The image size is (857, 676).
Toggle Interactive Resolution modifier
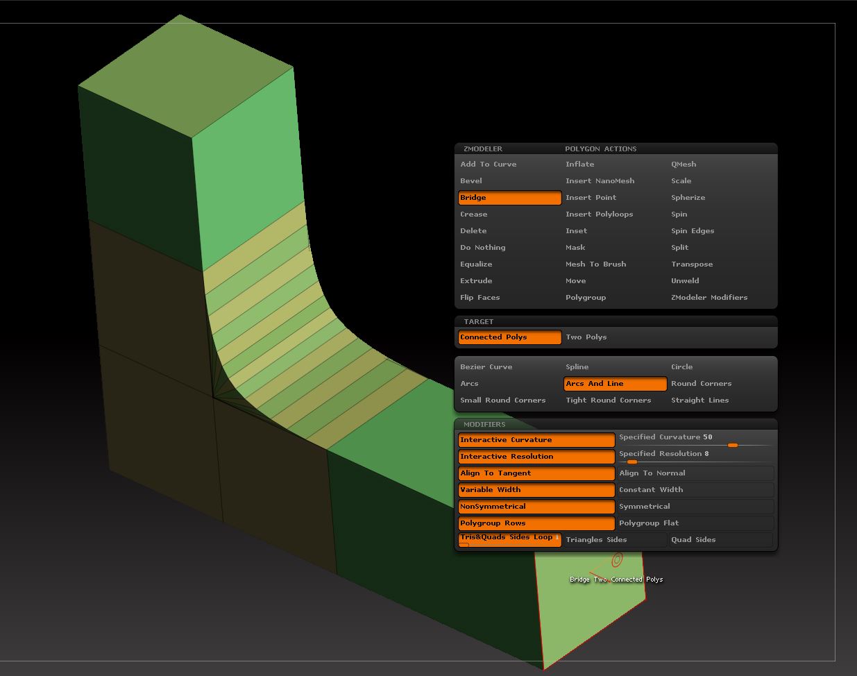pos(536,457)
